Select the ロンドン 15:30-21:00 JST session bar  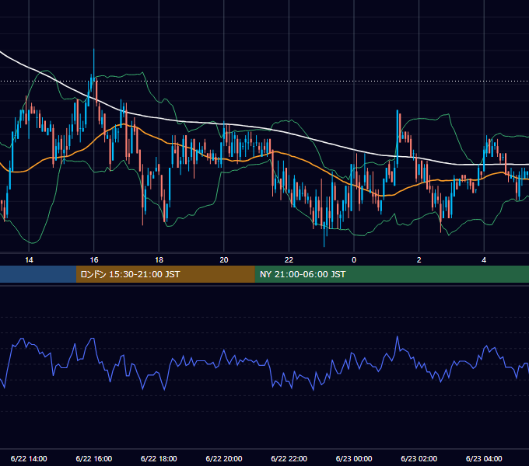[165, 274]
